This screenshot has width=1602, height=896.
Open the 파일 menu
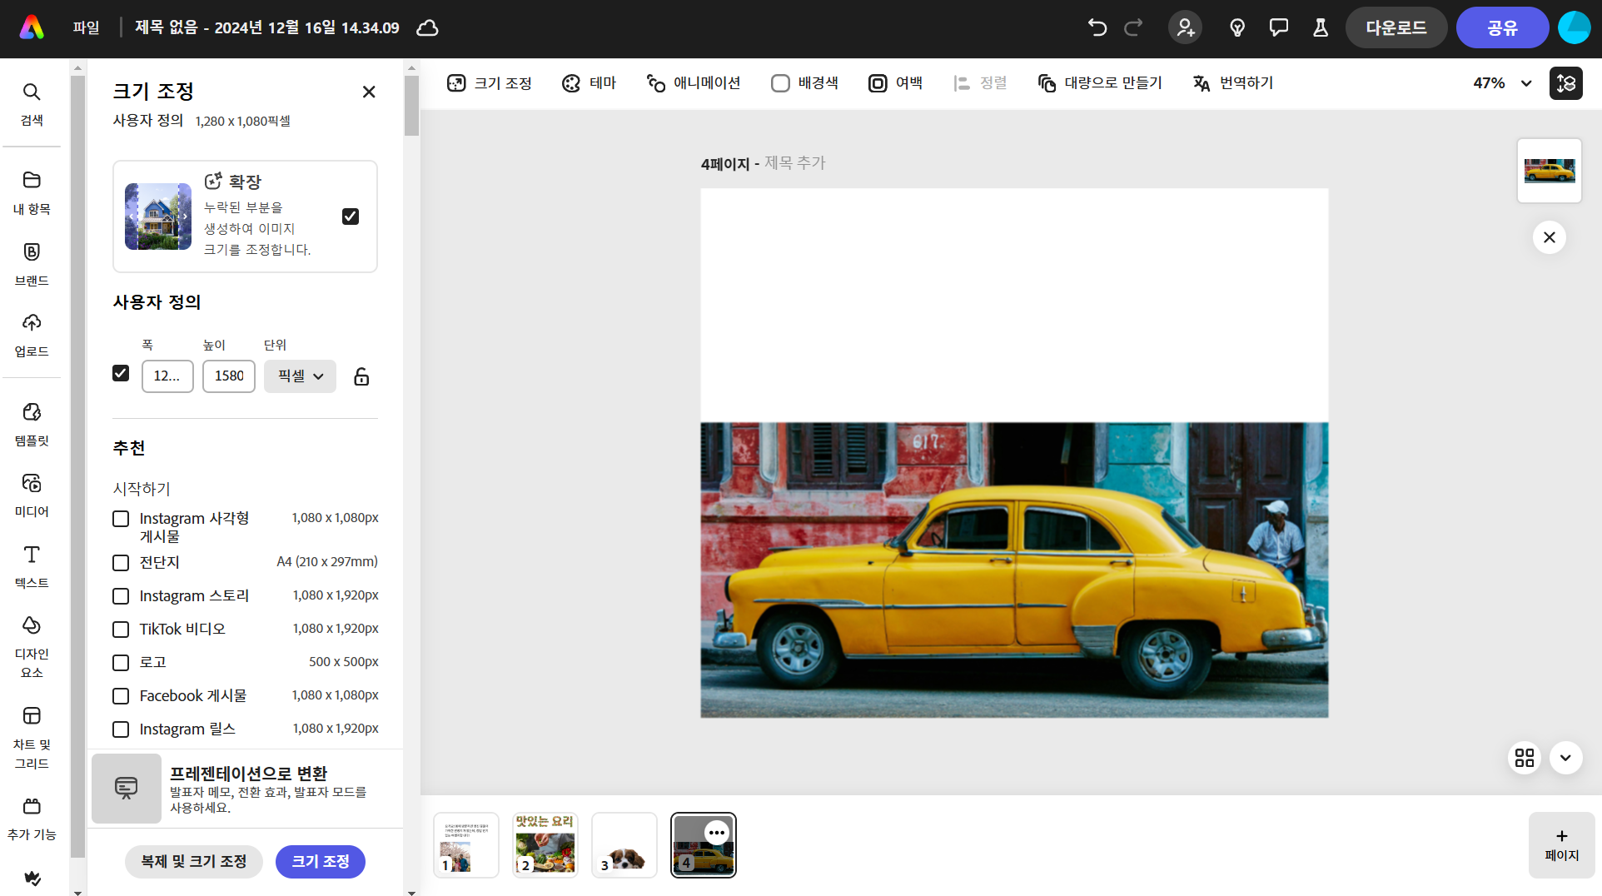point(86,27)
